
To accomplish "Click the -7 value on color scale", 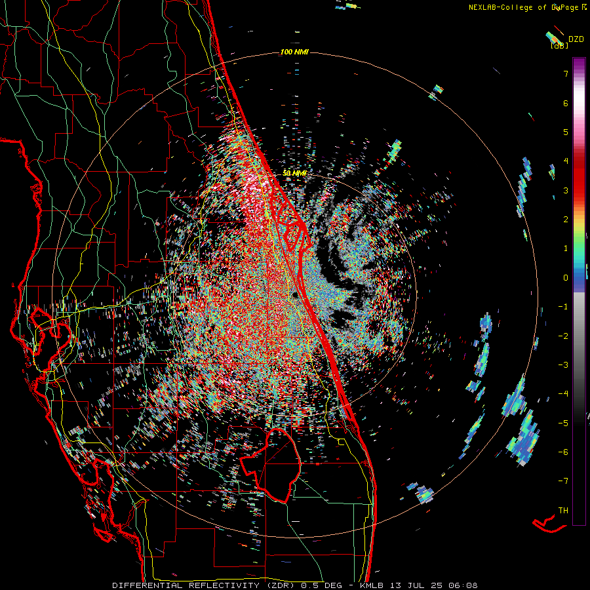I will click(x=563, y=481).
